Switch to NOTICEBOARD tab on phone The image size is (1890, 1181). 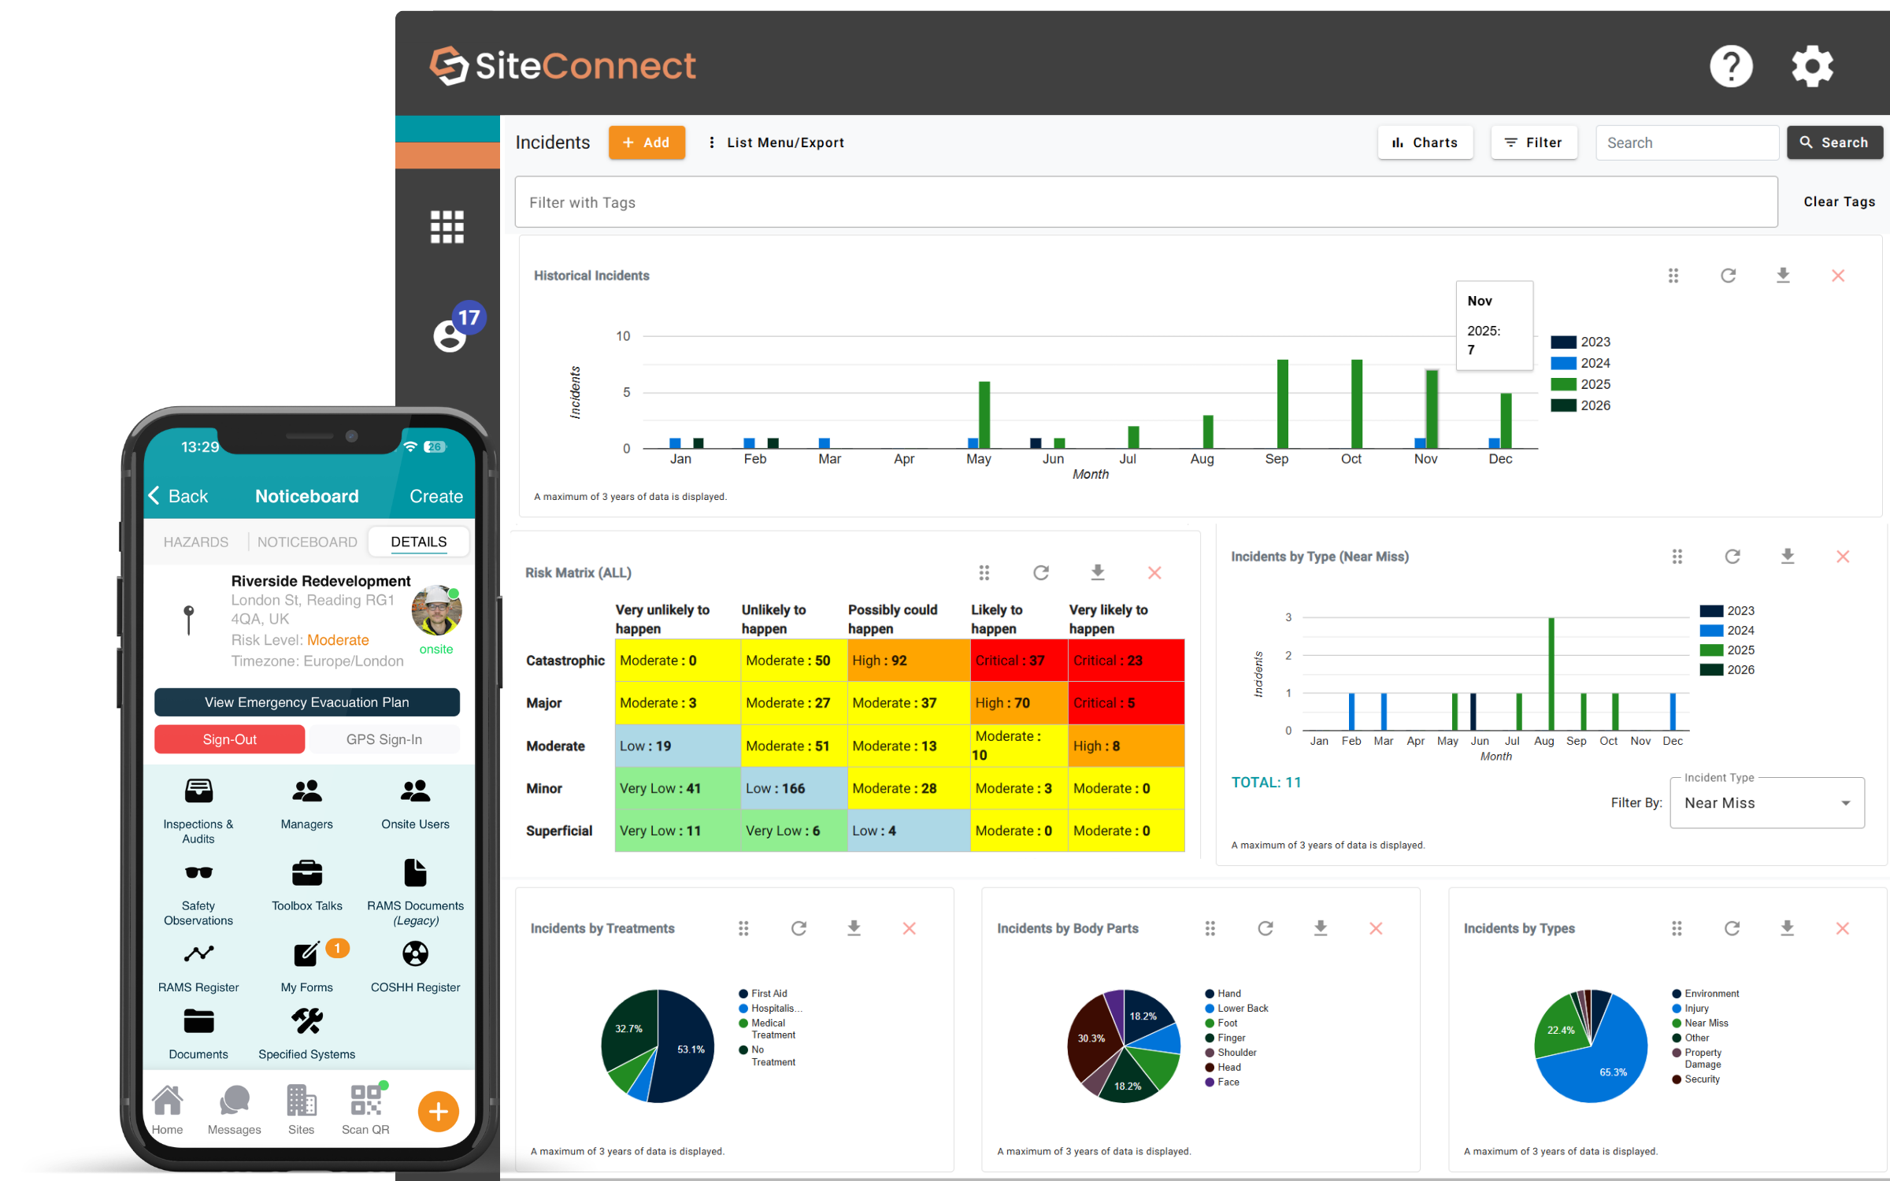point(307,542)
